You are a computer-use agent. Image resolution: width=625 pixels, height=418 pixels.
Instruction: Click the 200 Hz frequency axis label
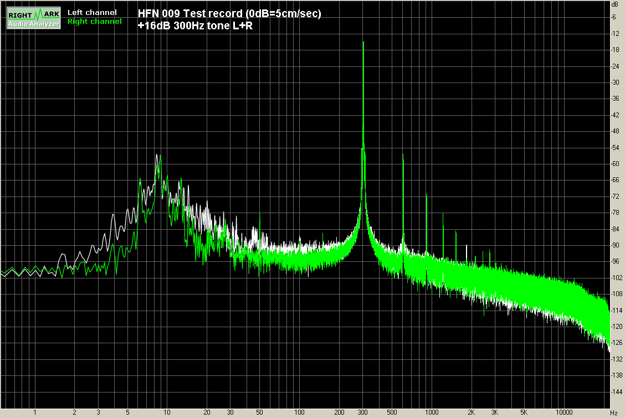(339, 412)
